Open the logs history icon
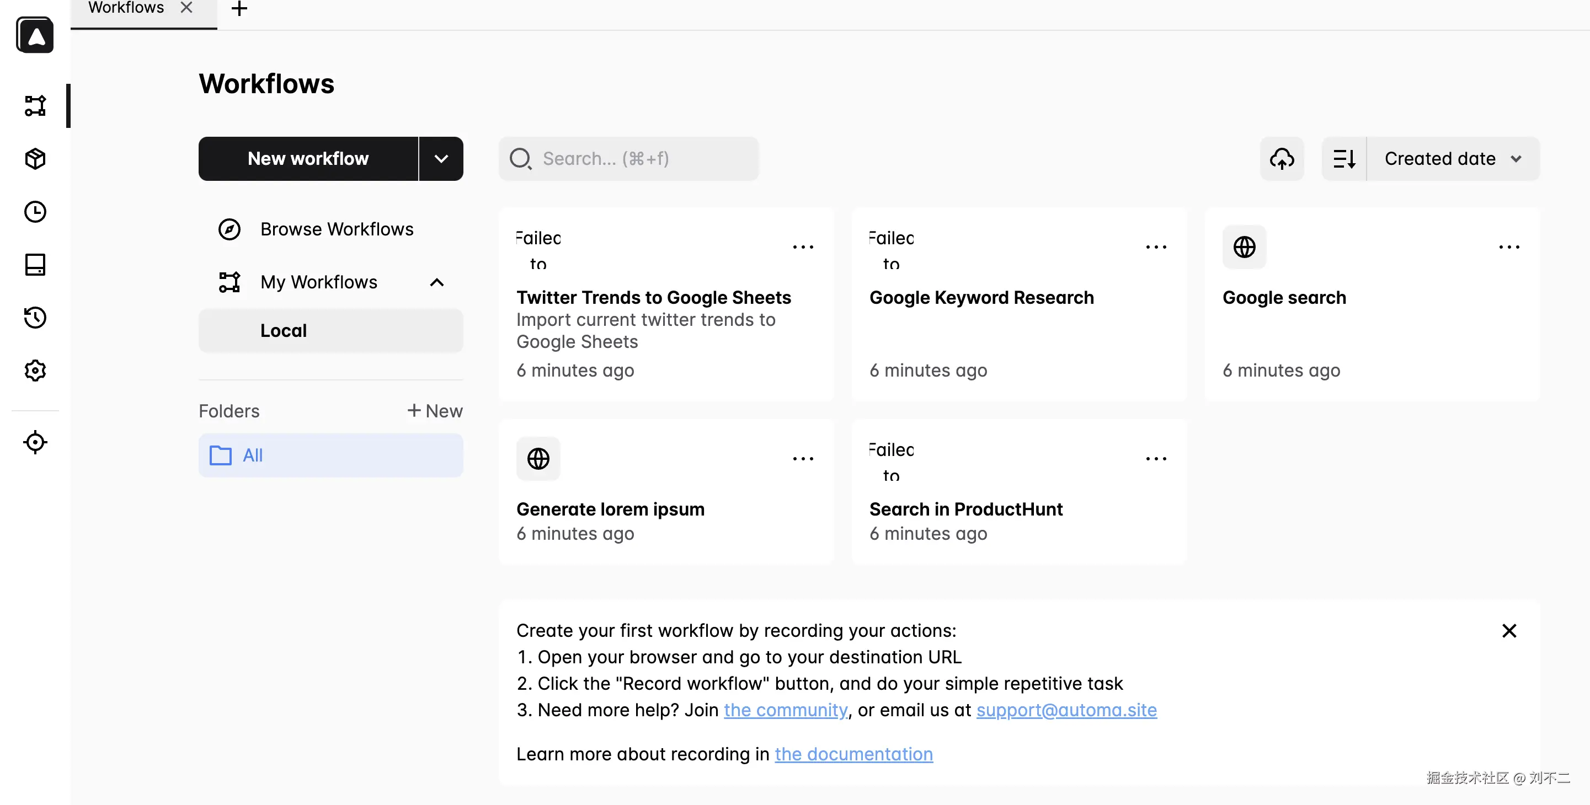The height and width of the screenshot is (805, 1590). (x=35, y=318)
